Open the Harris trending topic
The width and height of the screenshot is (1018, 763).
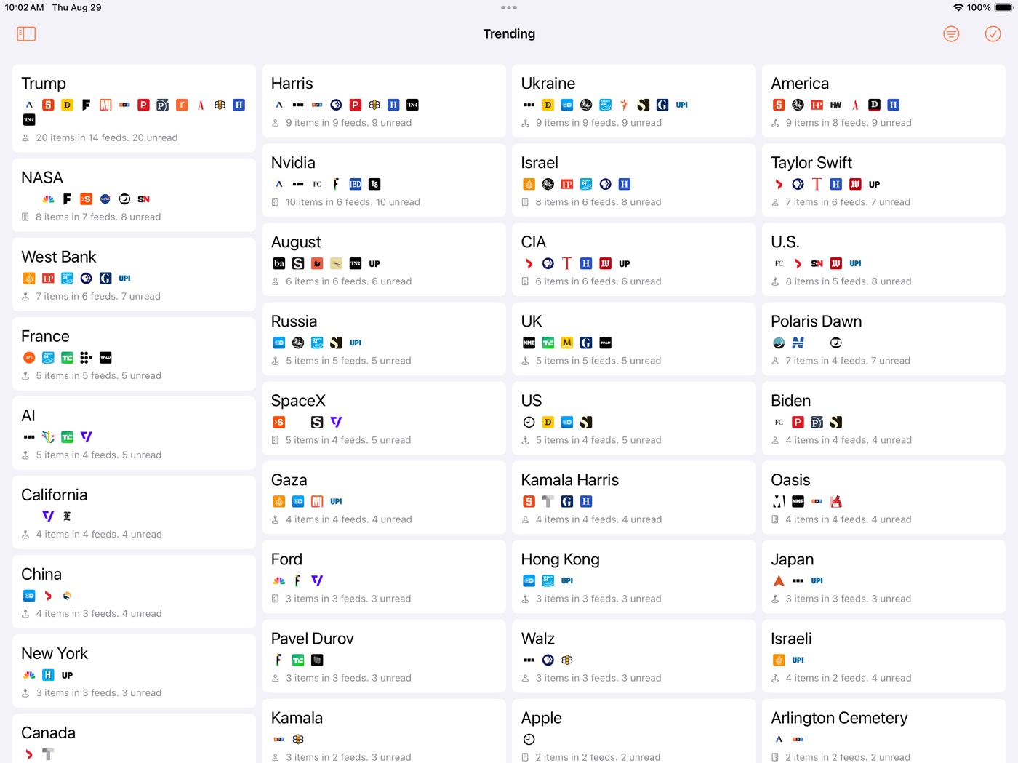point(384,101)
